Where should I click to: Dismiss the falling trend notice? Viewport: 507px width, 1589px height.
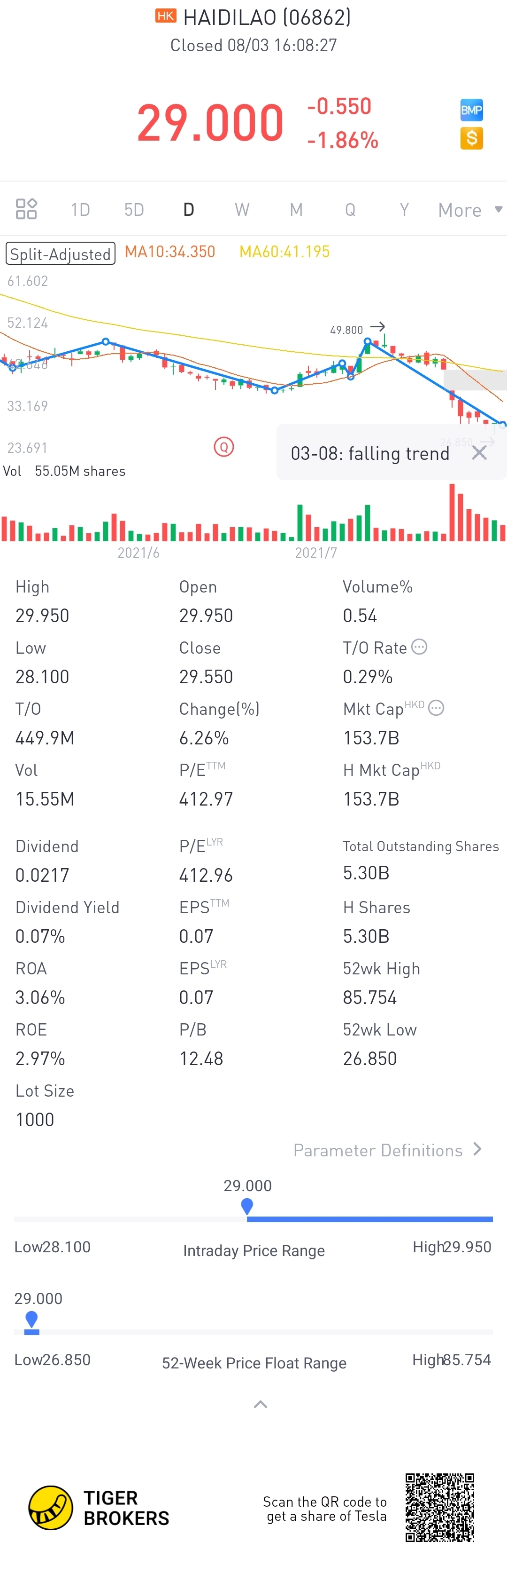(479, 453)
